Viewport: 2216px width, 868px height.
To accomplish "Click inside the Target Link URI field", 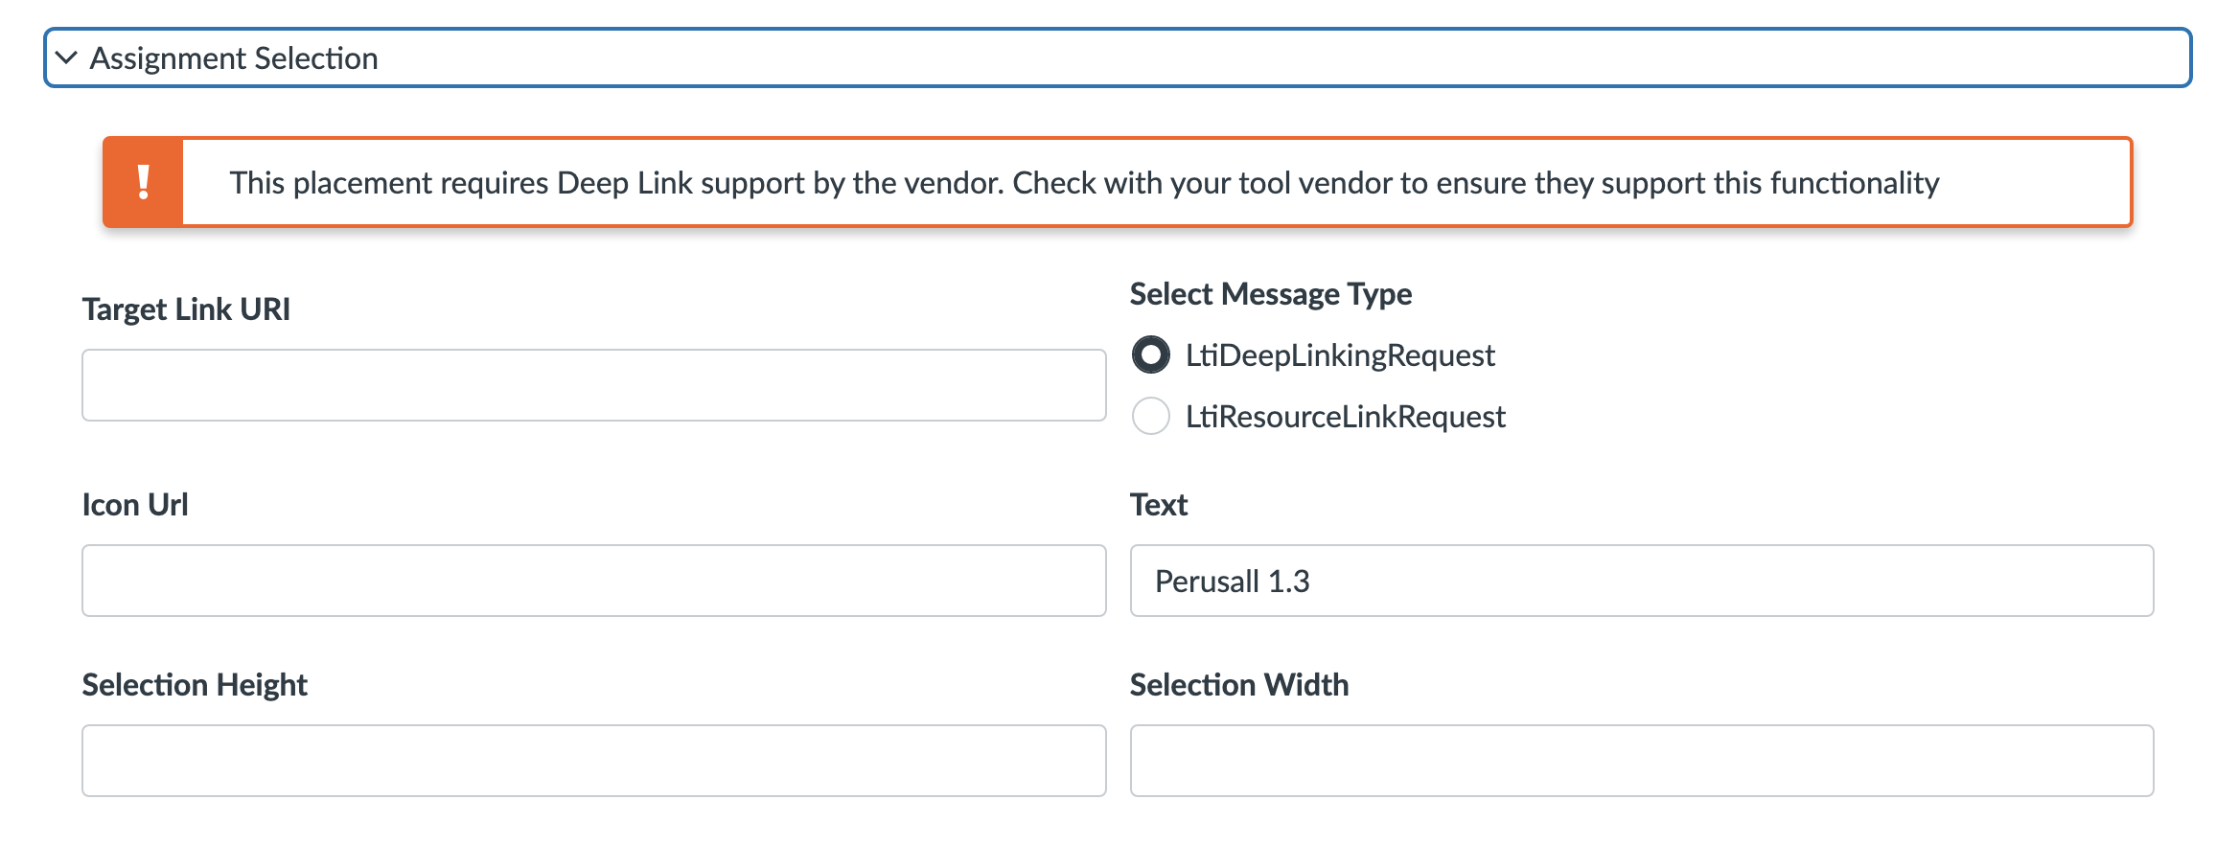I will click(594, 384).
